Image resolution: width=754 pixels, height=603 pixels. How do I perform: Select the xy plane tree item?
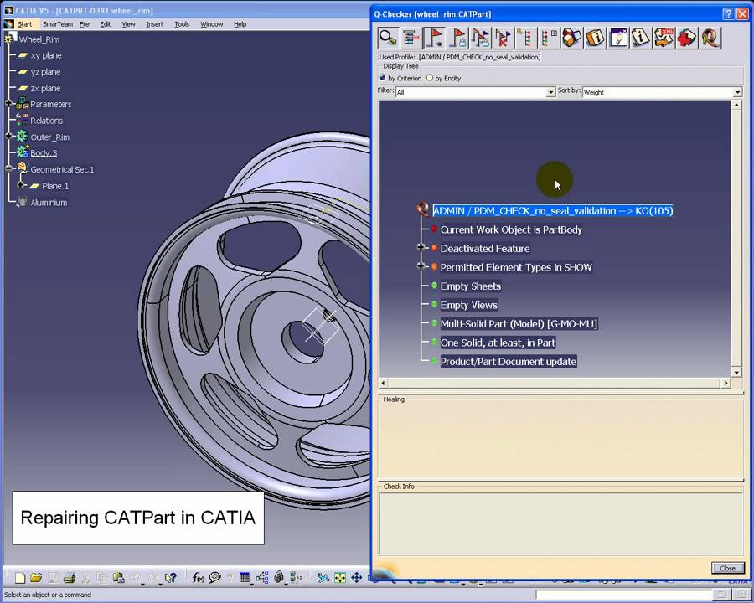click(x=46, y=55)
